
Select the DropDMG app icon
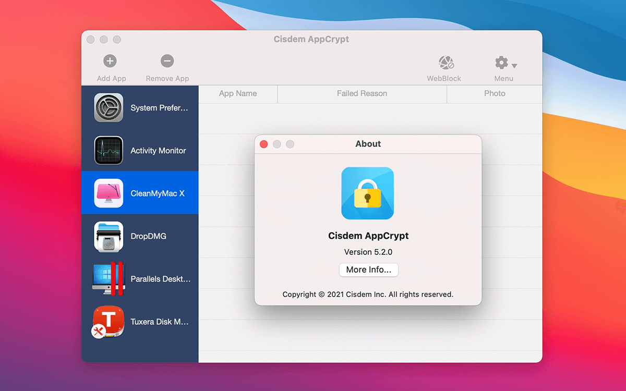click(x=109, y=236)
